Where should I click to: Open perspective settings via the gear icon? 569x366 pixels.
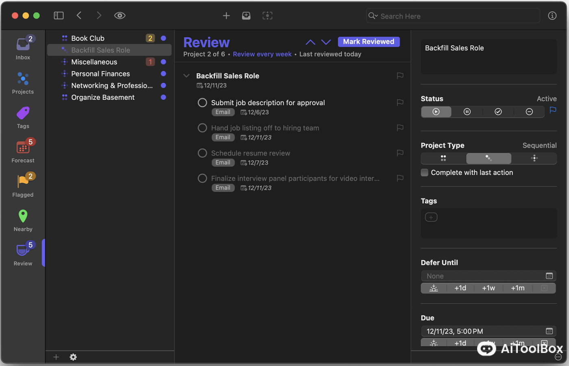(x=73, y=357)
